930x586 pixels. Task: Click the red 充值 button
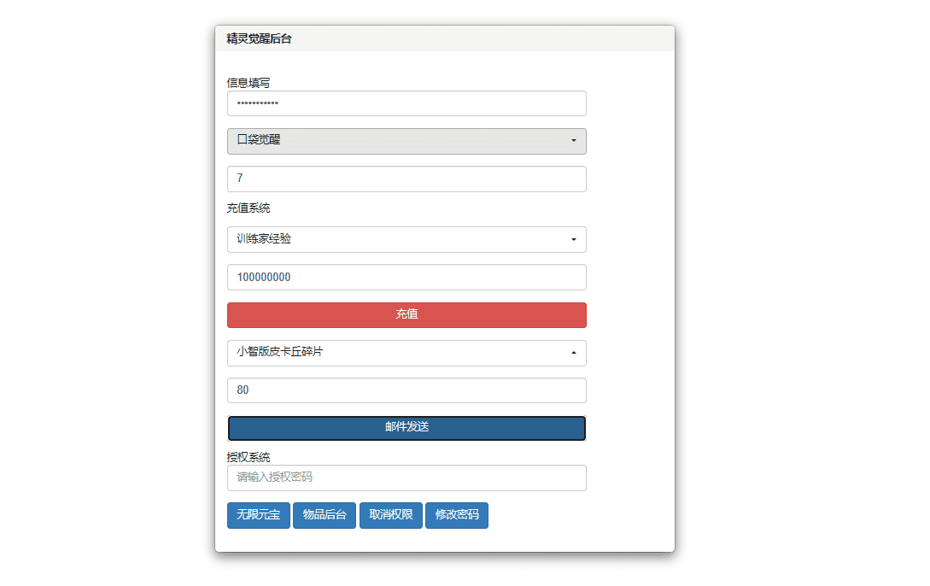pos(407,315)
